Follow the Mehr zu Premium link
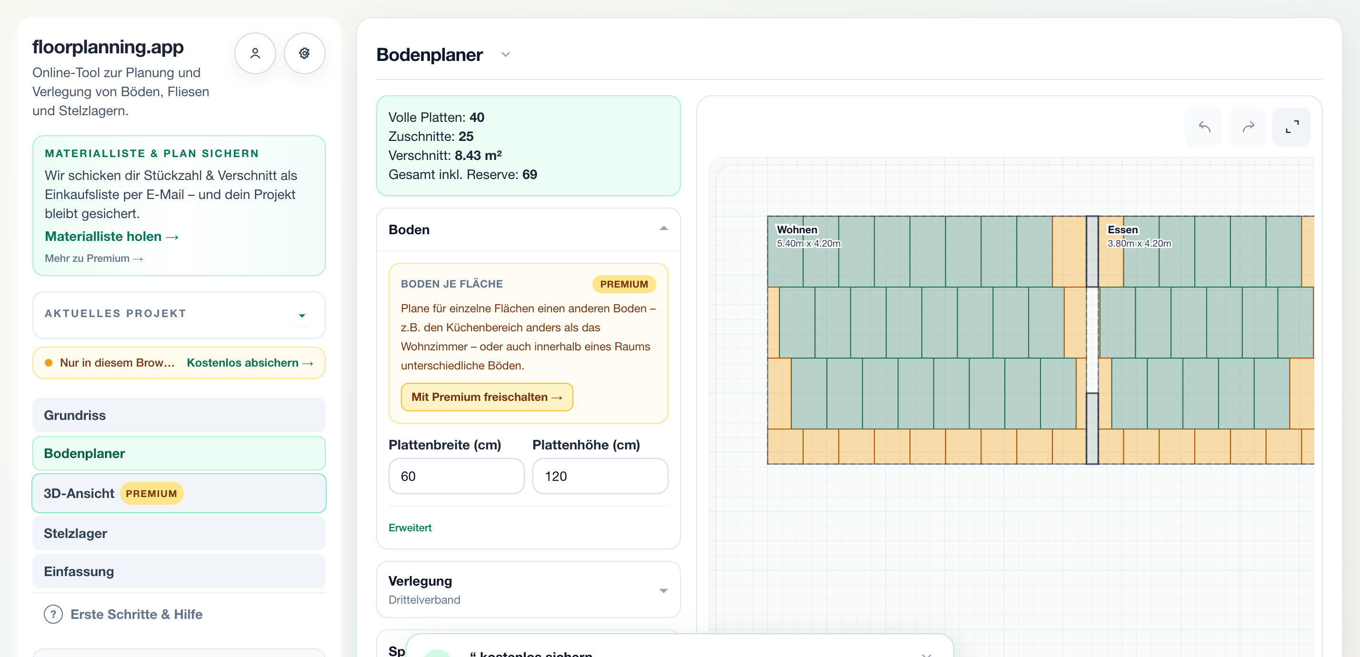The height and width of the screenshot is (657, 1360). pos(94,258)
